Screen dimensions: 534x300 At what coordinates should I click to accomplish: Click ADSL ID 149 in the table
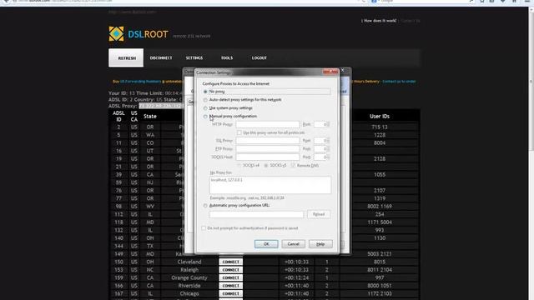[118, 254]
